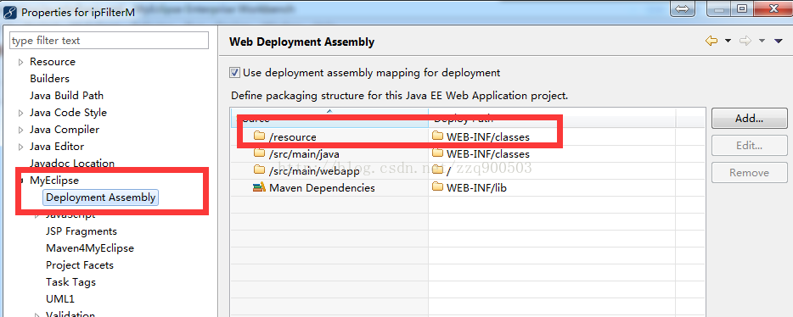Open JSP Fragments properties page
Viewport: 793px width, 317px height.
click(x=82, y=231)
